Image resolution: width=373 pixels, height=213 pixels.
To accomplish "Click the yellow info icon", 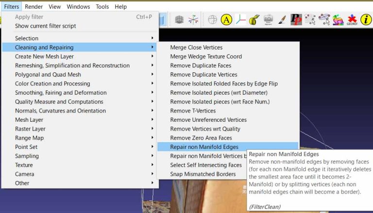I will coord(366,20).
